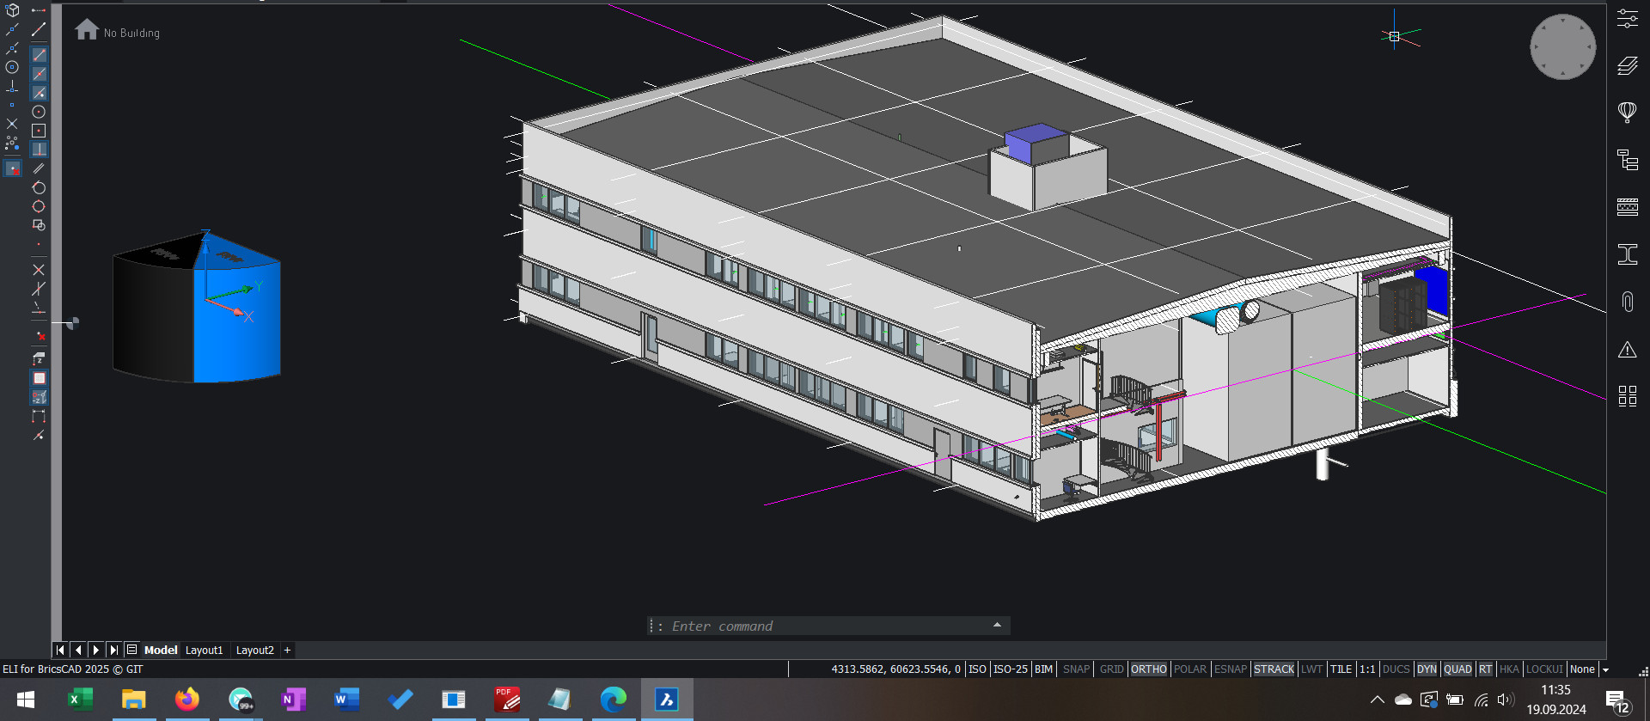Select the Intersection snap X icon
This screenshot has height=721, width=1650.
click(39, 270)
